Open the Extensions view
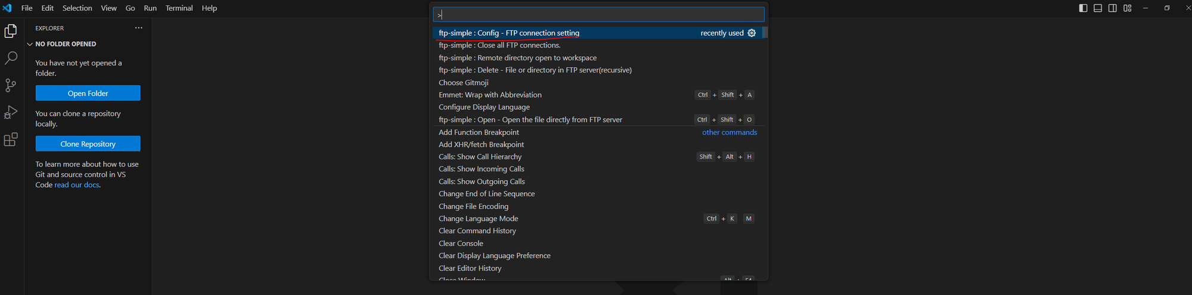 click(11, 140)
